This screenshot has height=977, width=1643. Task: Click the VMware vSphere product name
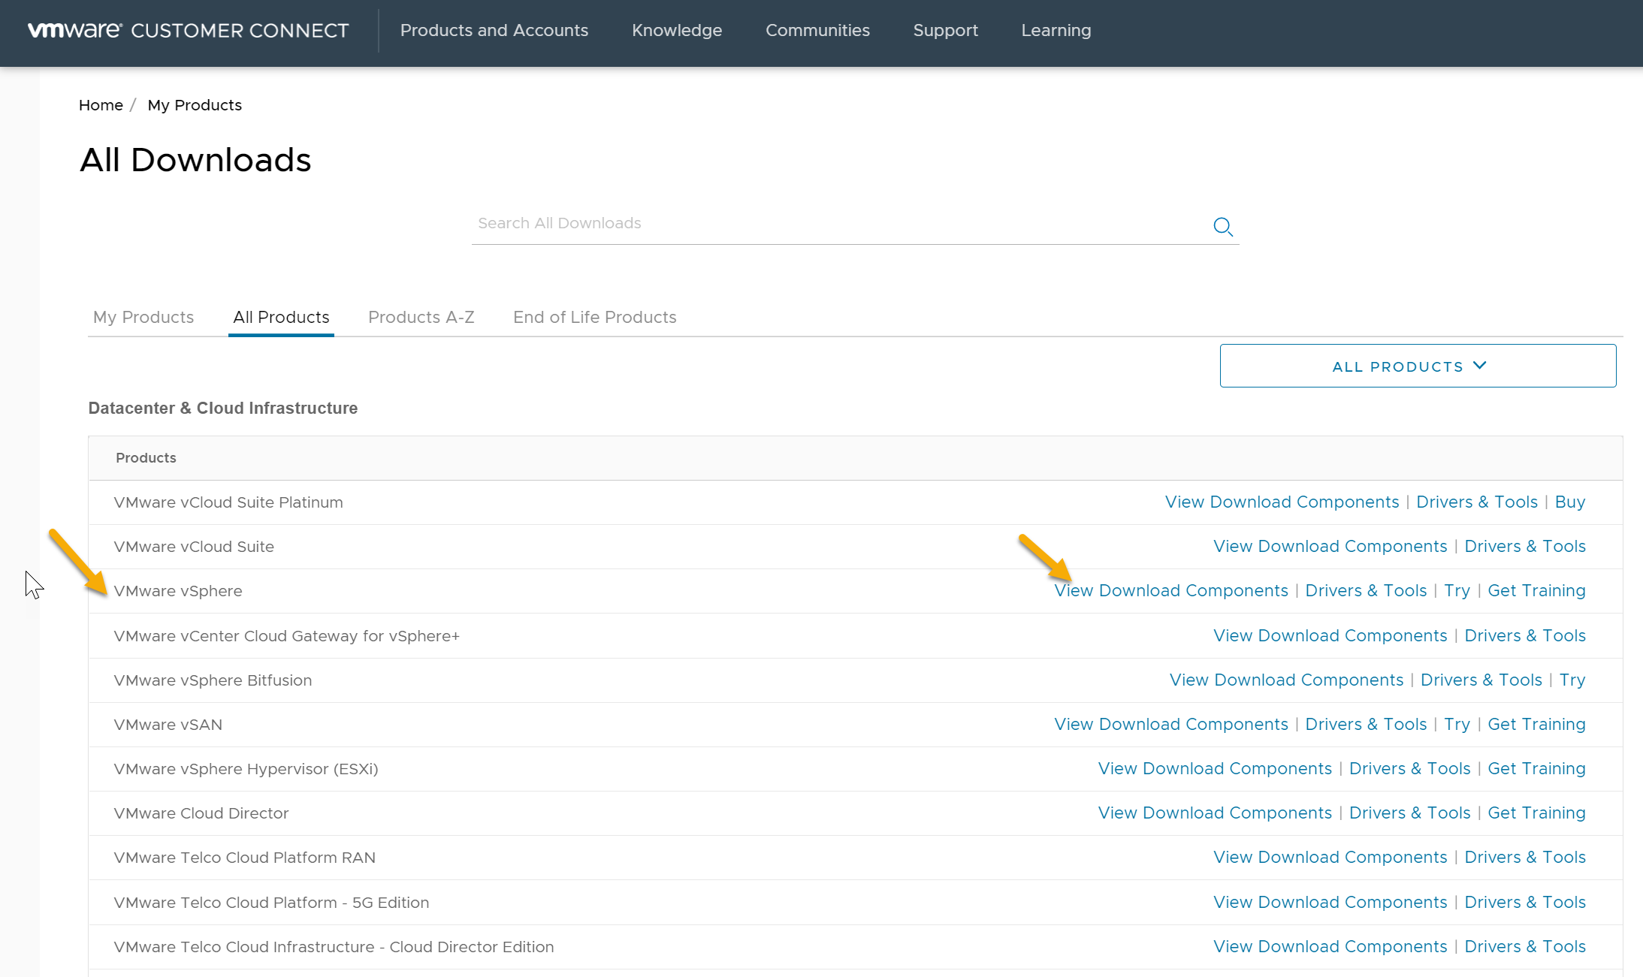(178, 591)
